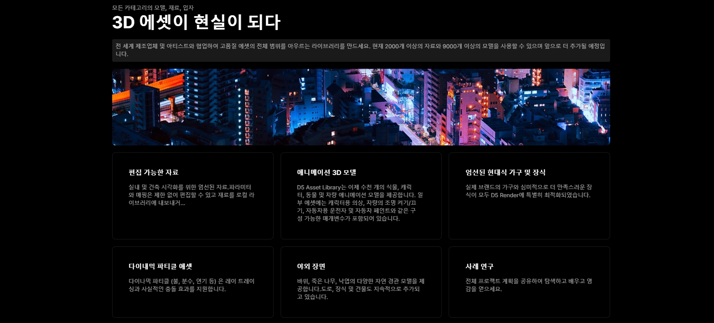714x323 pixels.
Task: Click the description starting "D5 Asset Library는"
Action: pyautogui.click(x=360, y=203)
